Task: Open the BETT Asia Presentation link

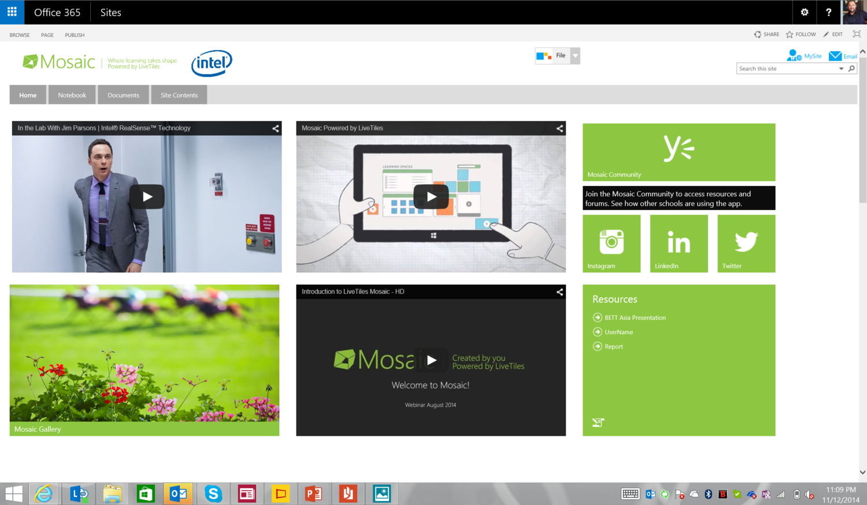Action: pos(635,317)
